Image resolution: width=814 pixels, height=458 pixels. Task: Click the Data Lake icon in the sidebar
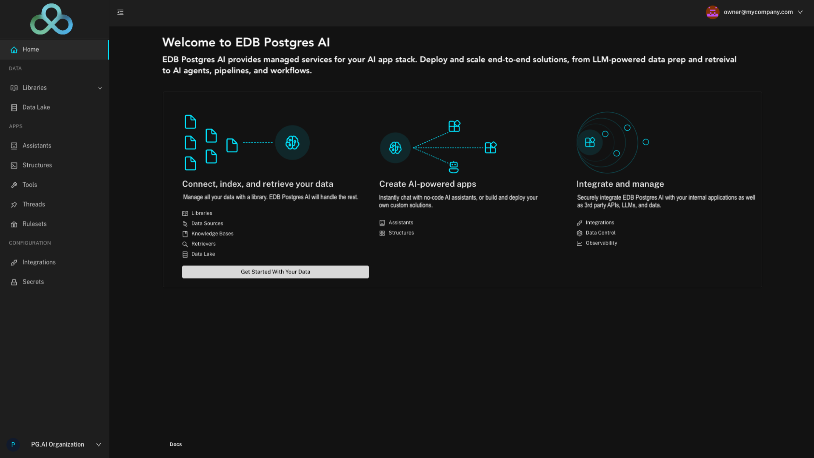click(x=14, y=107)
